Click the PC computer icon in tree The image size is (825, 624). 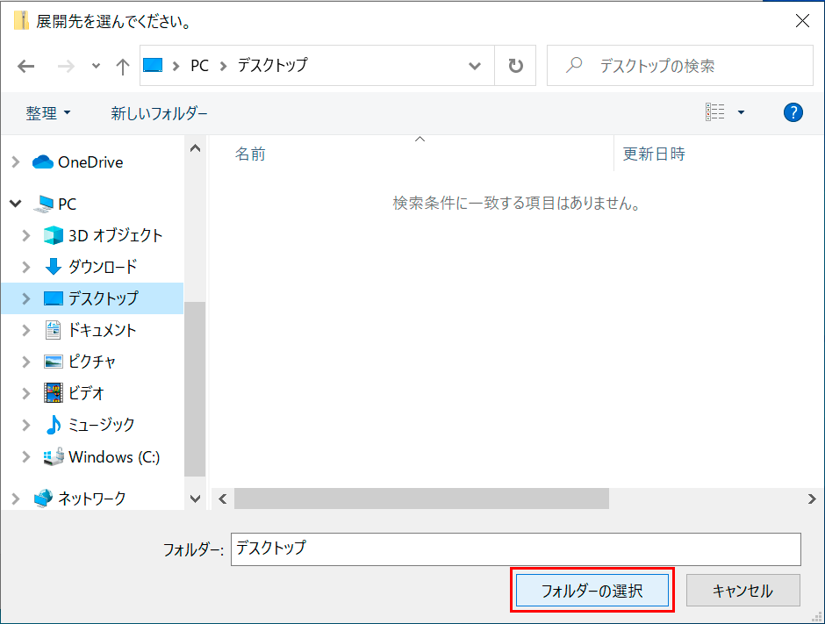coord(44,204)
